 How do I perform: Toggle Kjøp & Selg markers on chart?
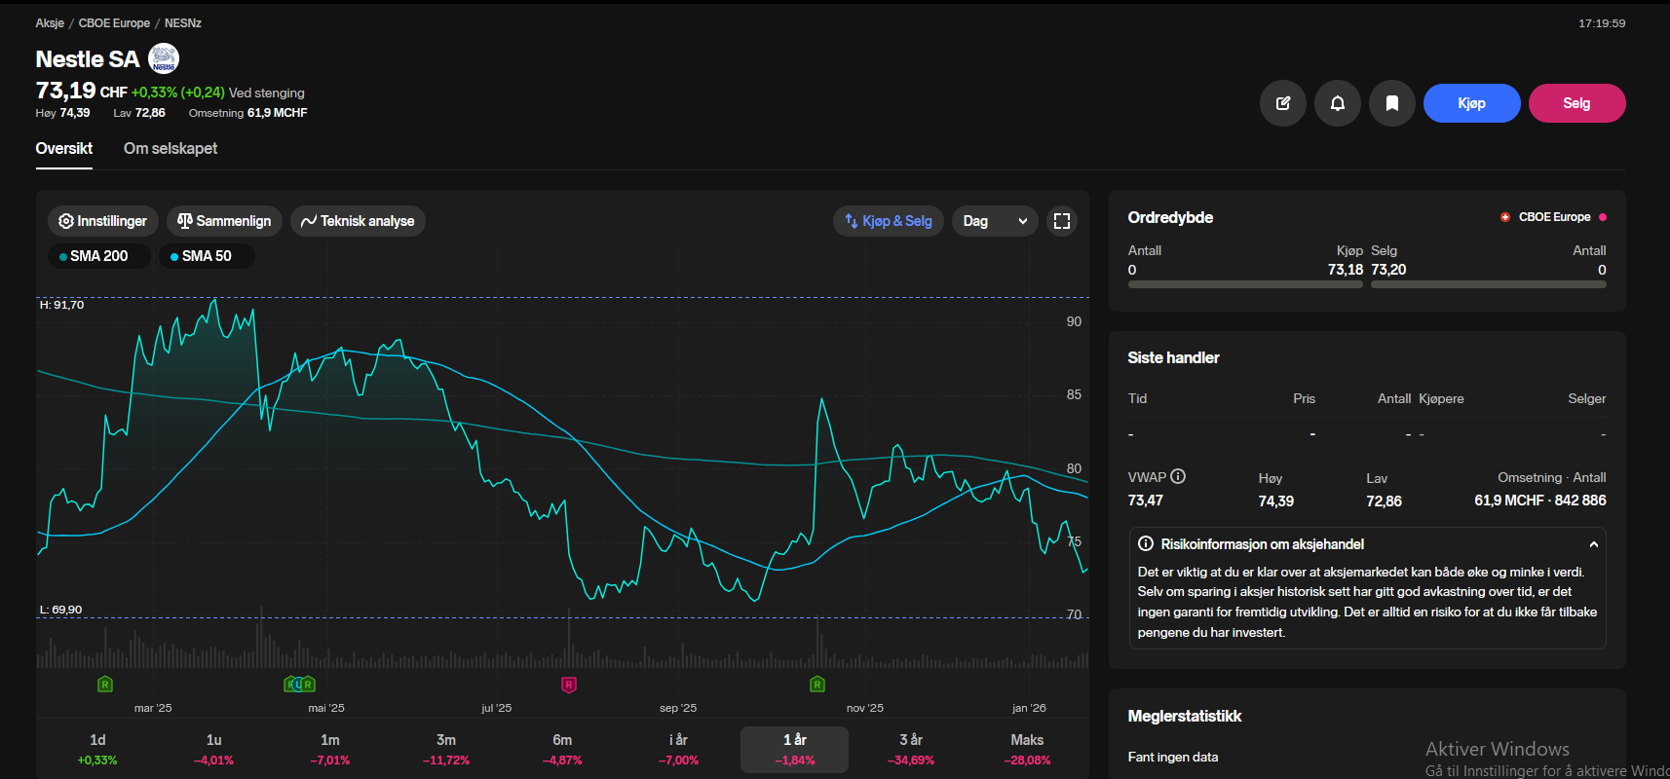coord(889,221)
